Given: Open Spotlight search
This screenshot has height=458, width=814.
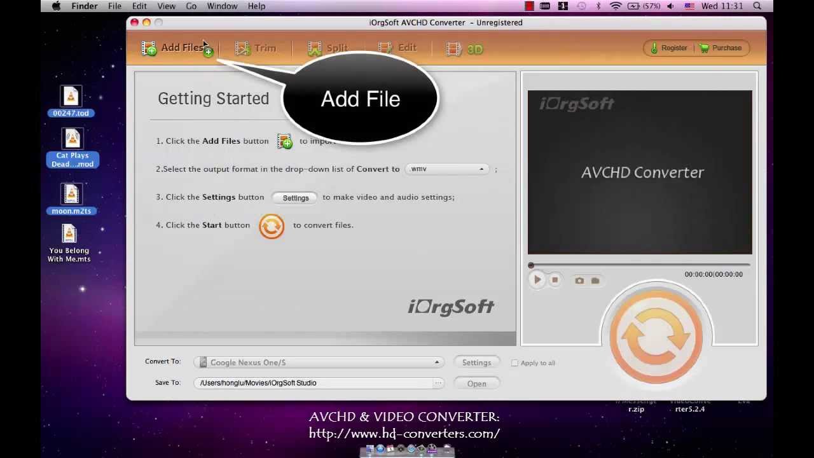Looking at the screenshot, I should tap(757, 6).
